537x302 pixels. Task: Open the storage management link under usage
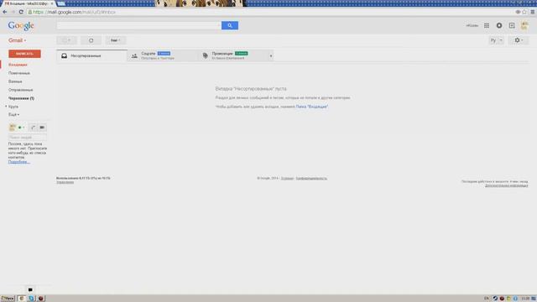coord(65,182)
